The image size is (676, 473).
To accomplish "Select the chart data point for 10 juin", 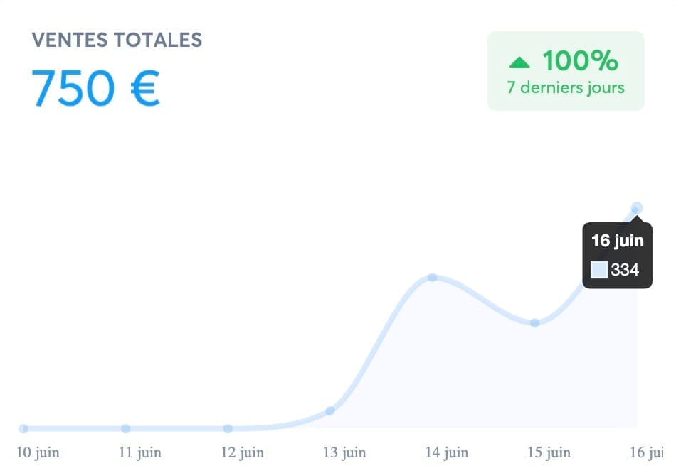I will [x=23, y=428].
